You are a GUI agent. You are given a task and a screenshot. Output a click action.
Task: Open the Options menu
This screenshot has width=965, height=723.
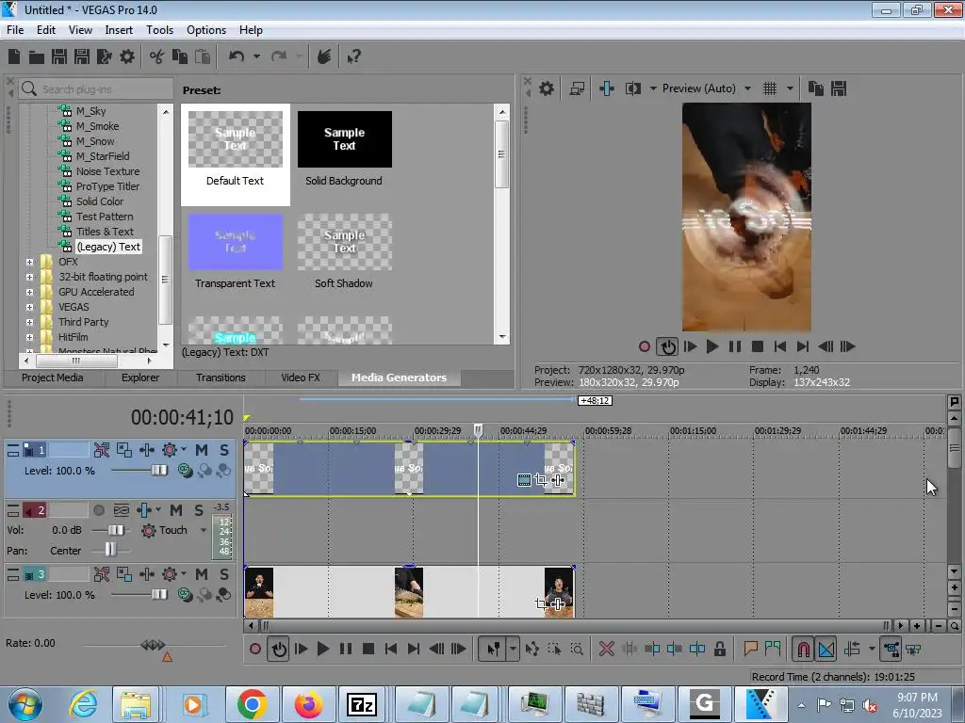pyautogui.click(x=206, y=30)
